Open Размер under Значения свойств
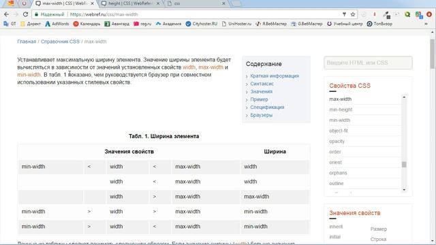This screenshot has width=436, height=245. pyautogui.click(x=379, y=229)
